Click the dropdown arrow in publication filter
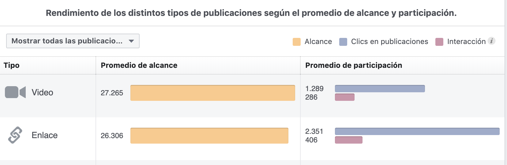The image size is (507, 165). (131, 41)
